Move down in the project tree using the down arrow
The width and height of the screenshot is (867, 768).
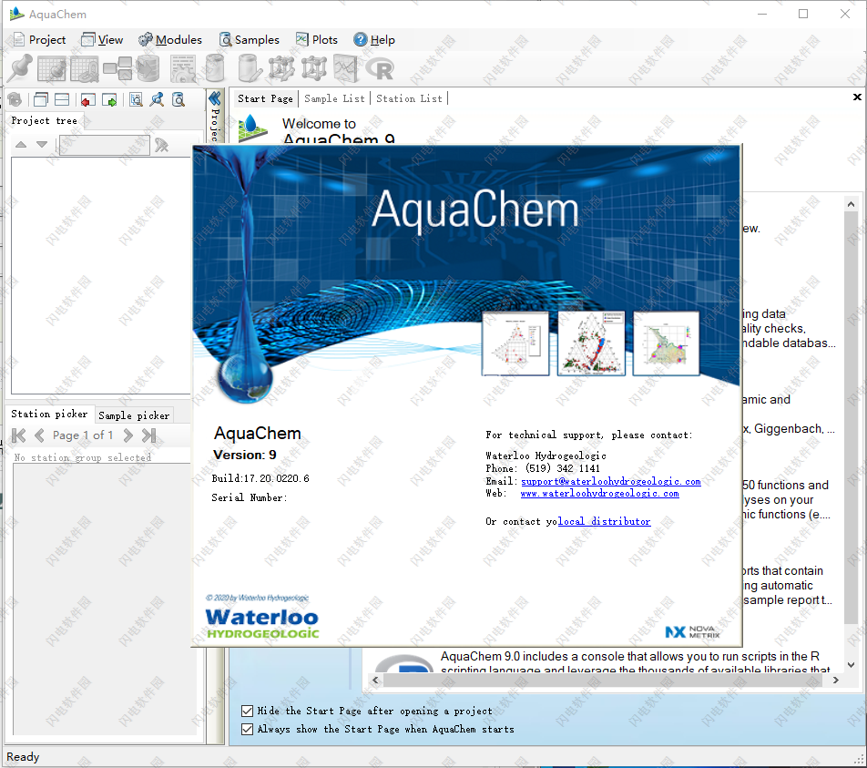[x=42, y=145]
